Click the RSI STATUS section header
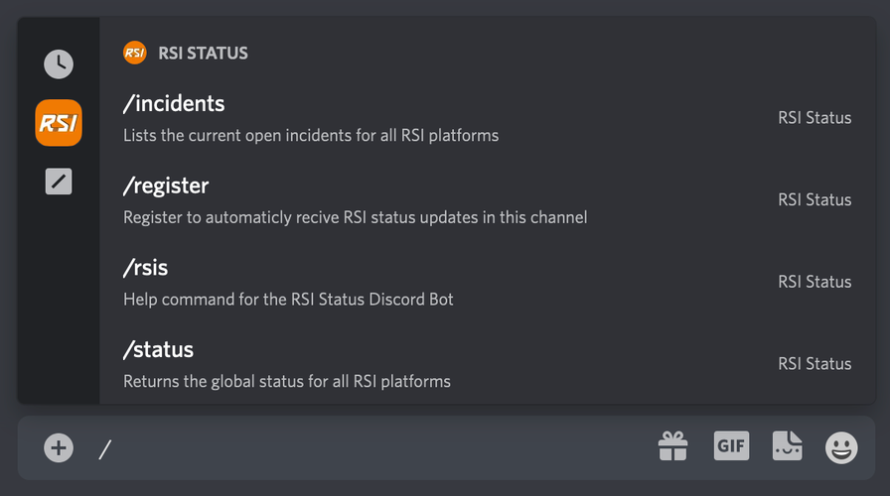 coord(203,54)
